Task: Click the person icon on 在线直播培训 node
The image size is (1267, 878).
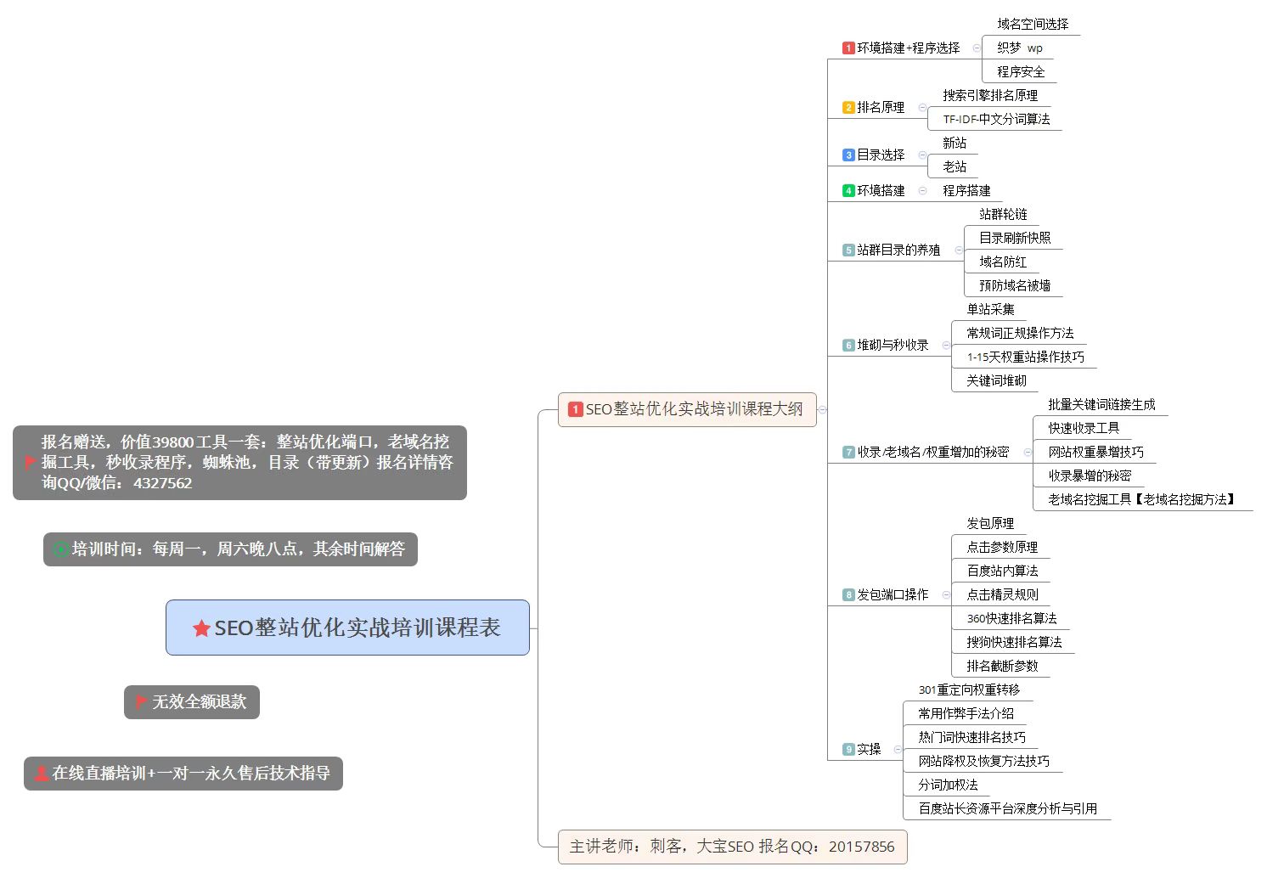Action: tap(39, 774)
